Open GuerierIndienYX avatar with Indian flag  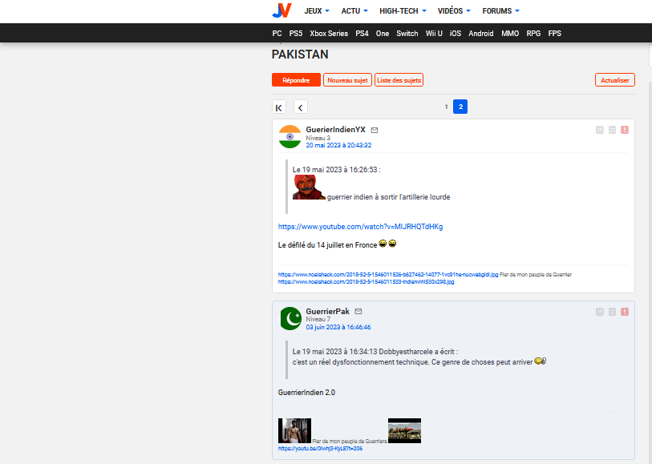pyautogui.click(x=290, y=137)
